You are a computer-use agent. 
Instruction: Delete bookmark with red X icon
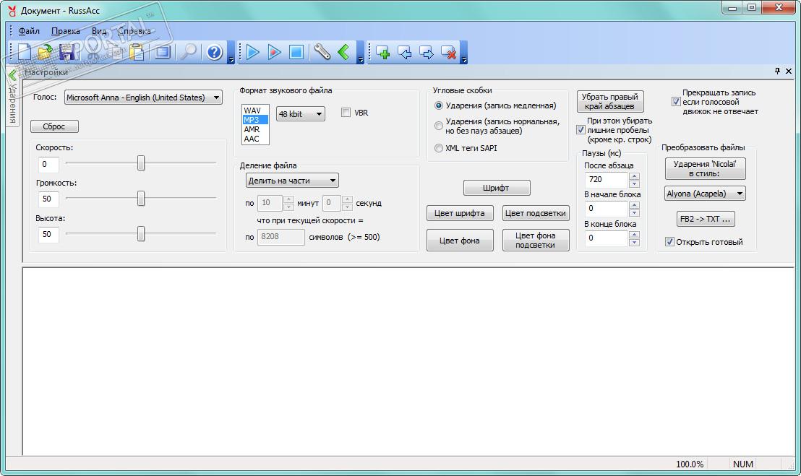(x=448, y=53)
